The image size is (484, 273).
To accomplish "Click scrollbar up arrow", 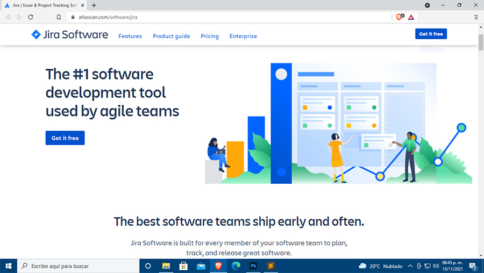I will click(x=481, y=27).
